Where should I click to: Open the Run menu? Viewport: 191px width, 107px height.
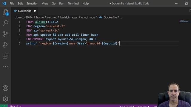[62, 4]
